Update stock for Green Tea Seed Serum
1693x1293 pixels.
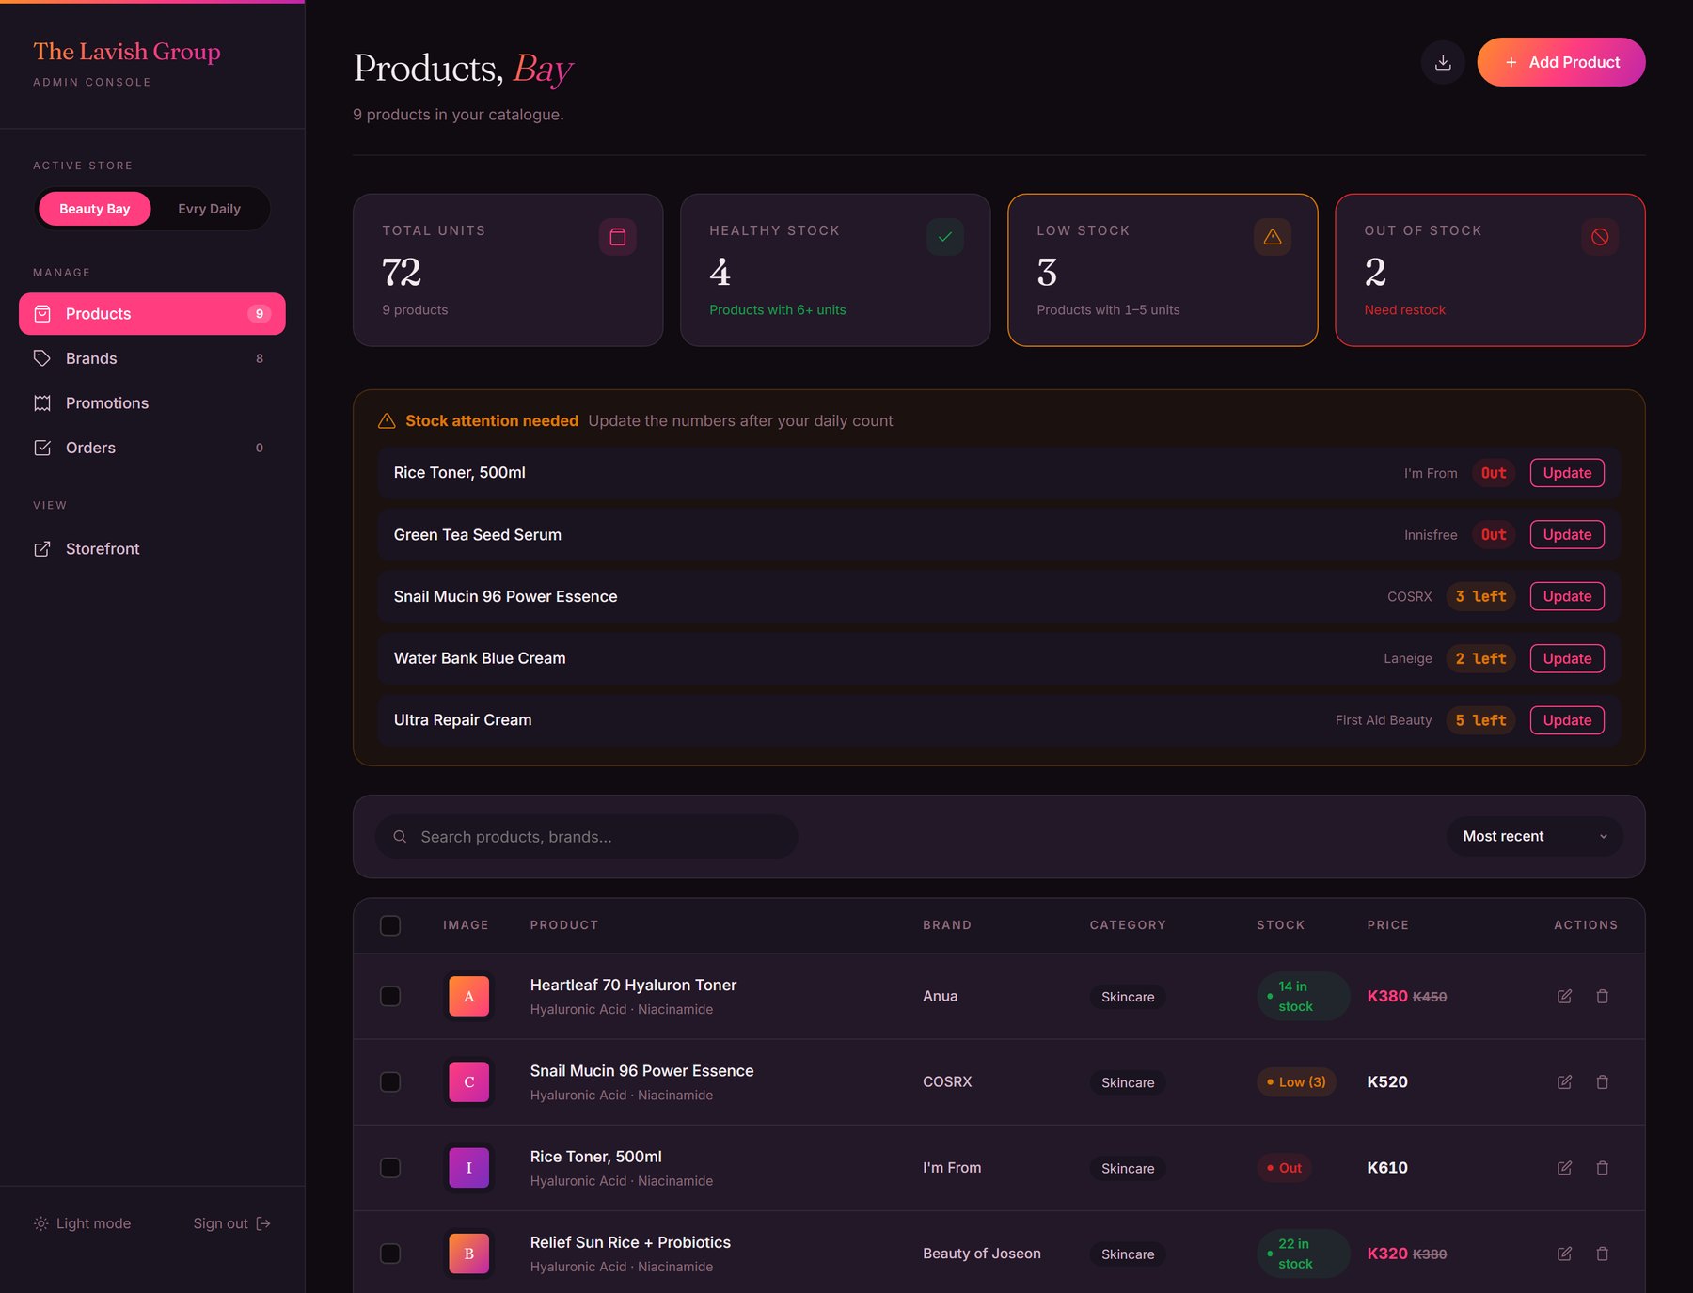1567,535
